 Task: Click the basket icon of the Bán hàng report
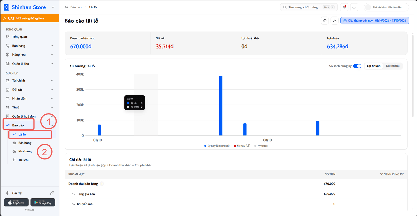click(14, 143)
